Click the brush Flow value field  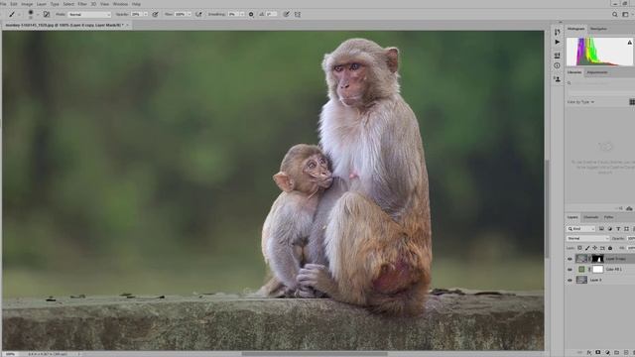181,14
